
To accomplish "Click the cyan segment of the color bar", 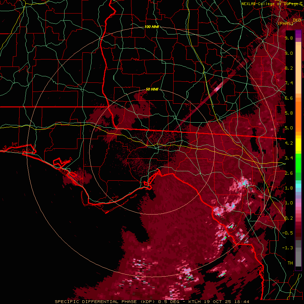I will point(298,186).
